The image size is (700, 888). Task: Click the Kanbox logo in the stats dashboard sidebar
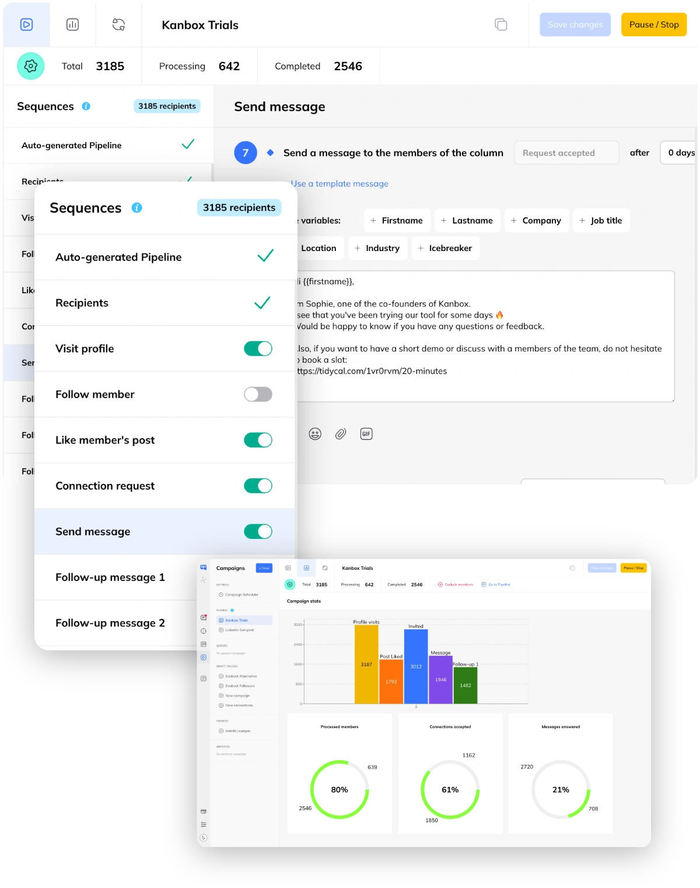click(x=203, y=567)
